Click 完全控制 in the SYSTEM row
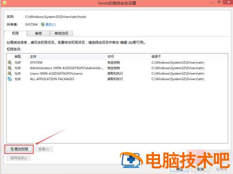Viewport: 233px width, 174px height. point(114,63)
